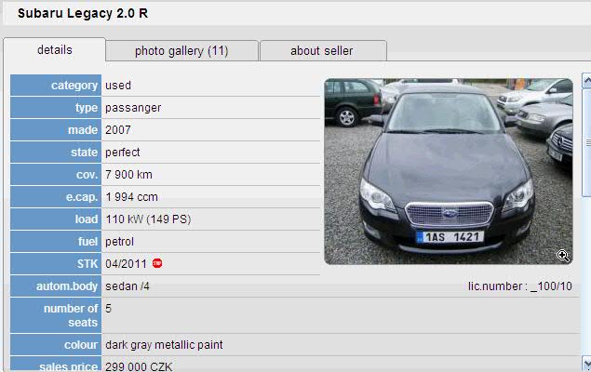
Task: Enlarge the Subaru Legacy car photo
Action: (449, 171)
